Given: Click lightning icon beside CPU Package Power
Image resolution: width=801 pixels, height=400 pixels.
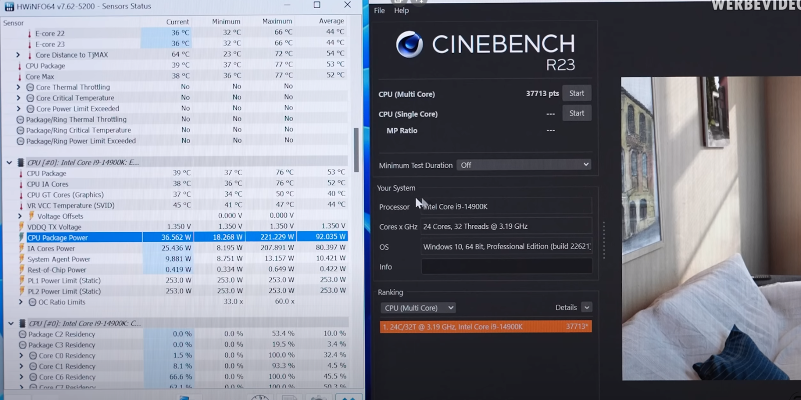Looking at the screenshot, I should [x=21, y=237].
